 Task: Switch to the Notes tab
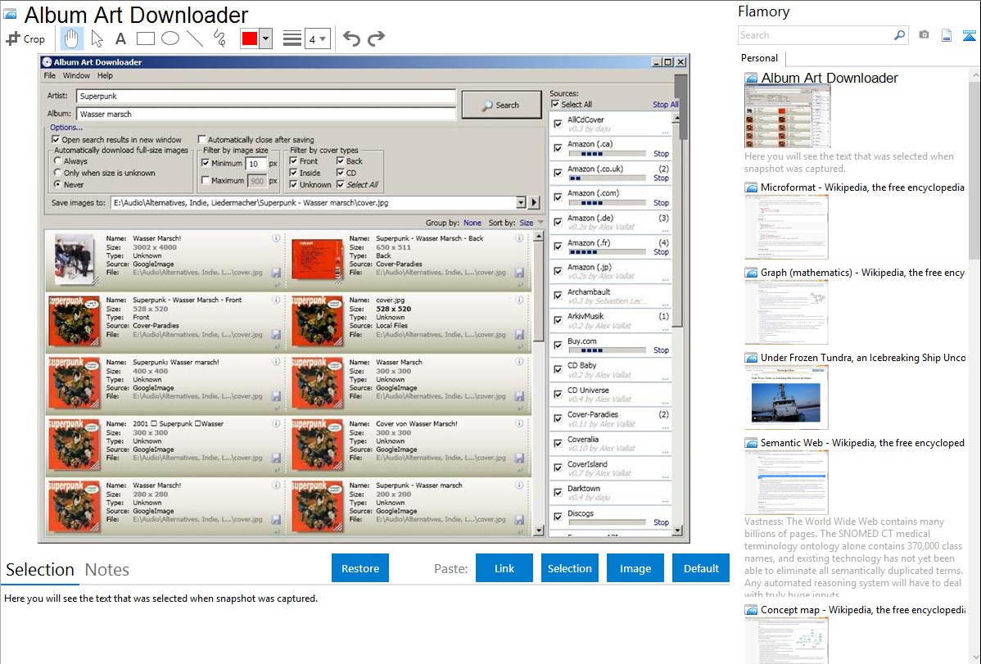pos(107,570)
